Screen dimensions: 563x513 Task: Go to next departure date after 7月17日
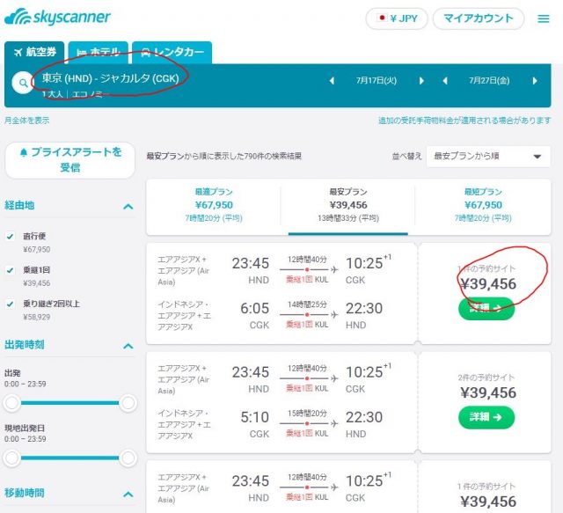421,81
